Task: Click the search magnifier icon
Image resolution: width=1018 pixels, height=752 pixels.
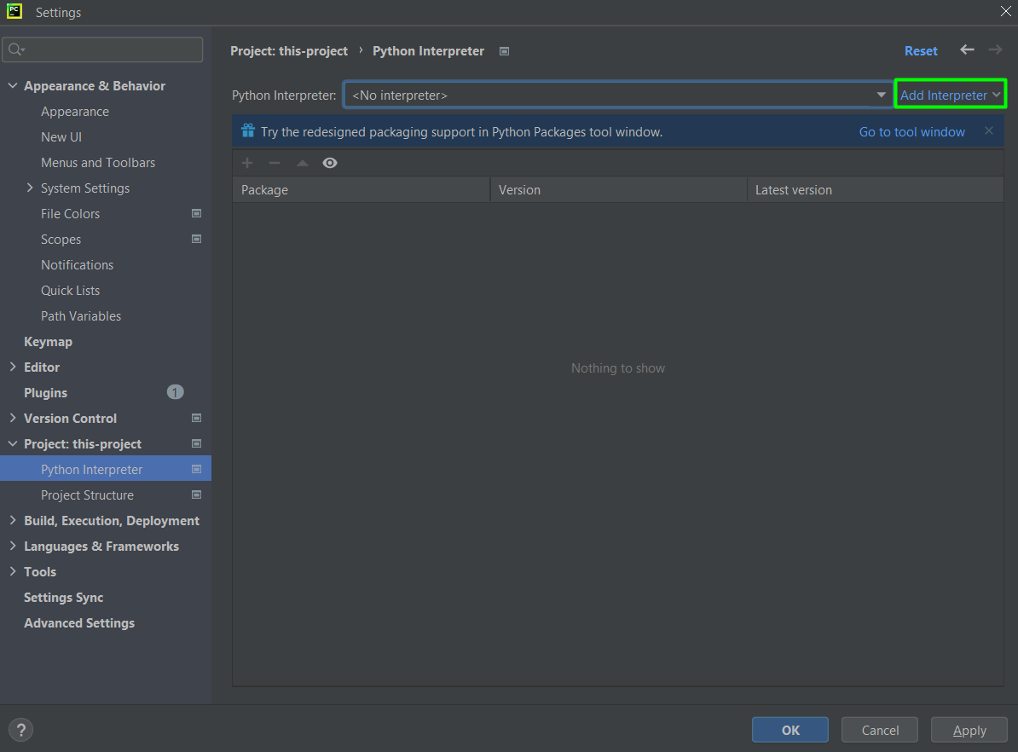Action: point(16,49)
